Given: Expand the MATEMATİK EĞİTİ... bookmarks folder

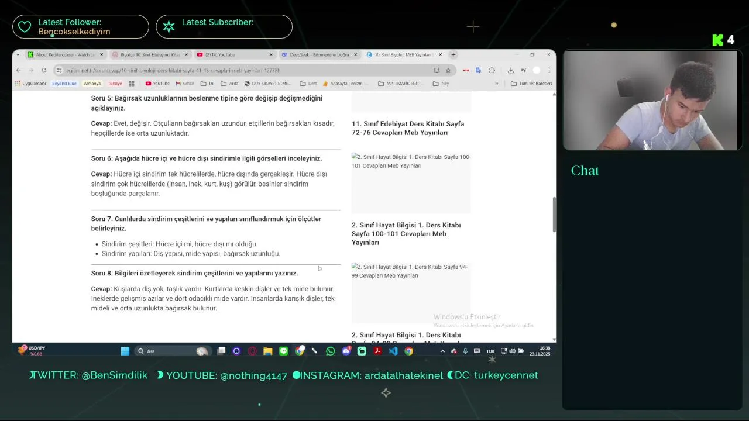Looking at the screenshot, I should tap(401, 84).
